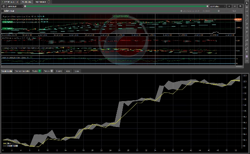Image resolution: width=250 pixels, height=154 pixels.
Task: Click the small square button left of the start date
Action: (4, 6)
